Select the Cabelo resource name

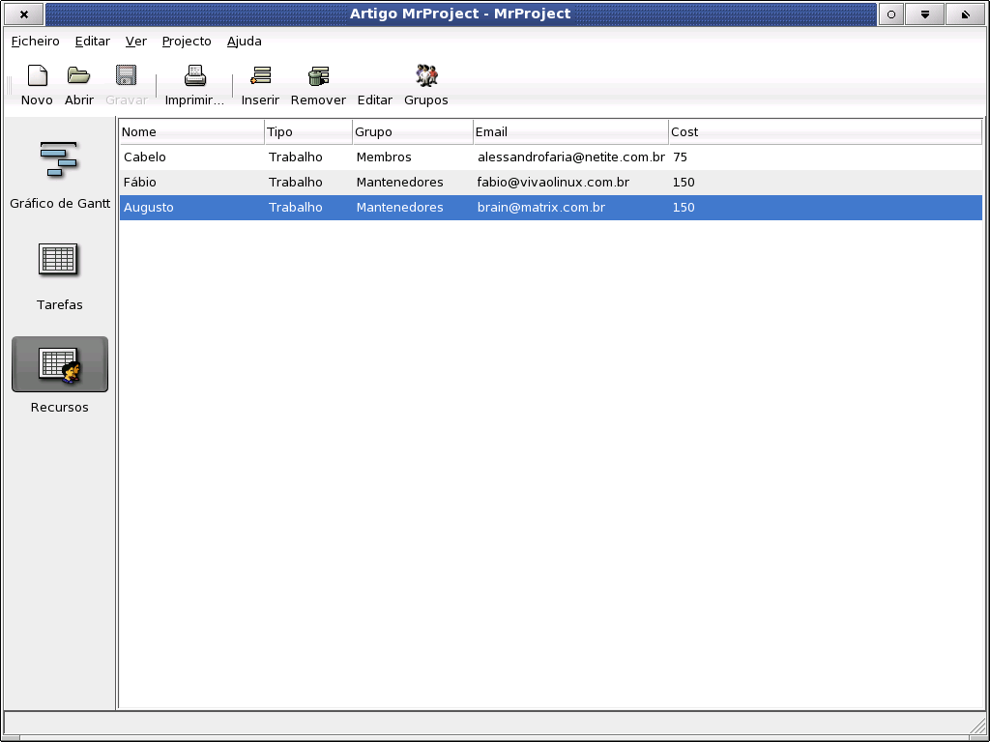click(x=145, y=157)
